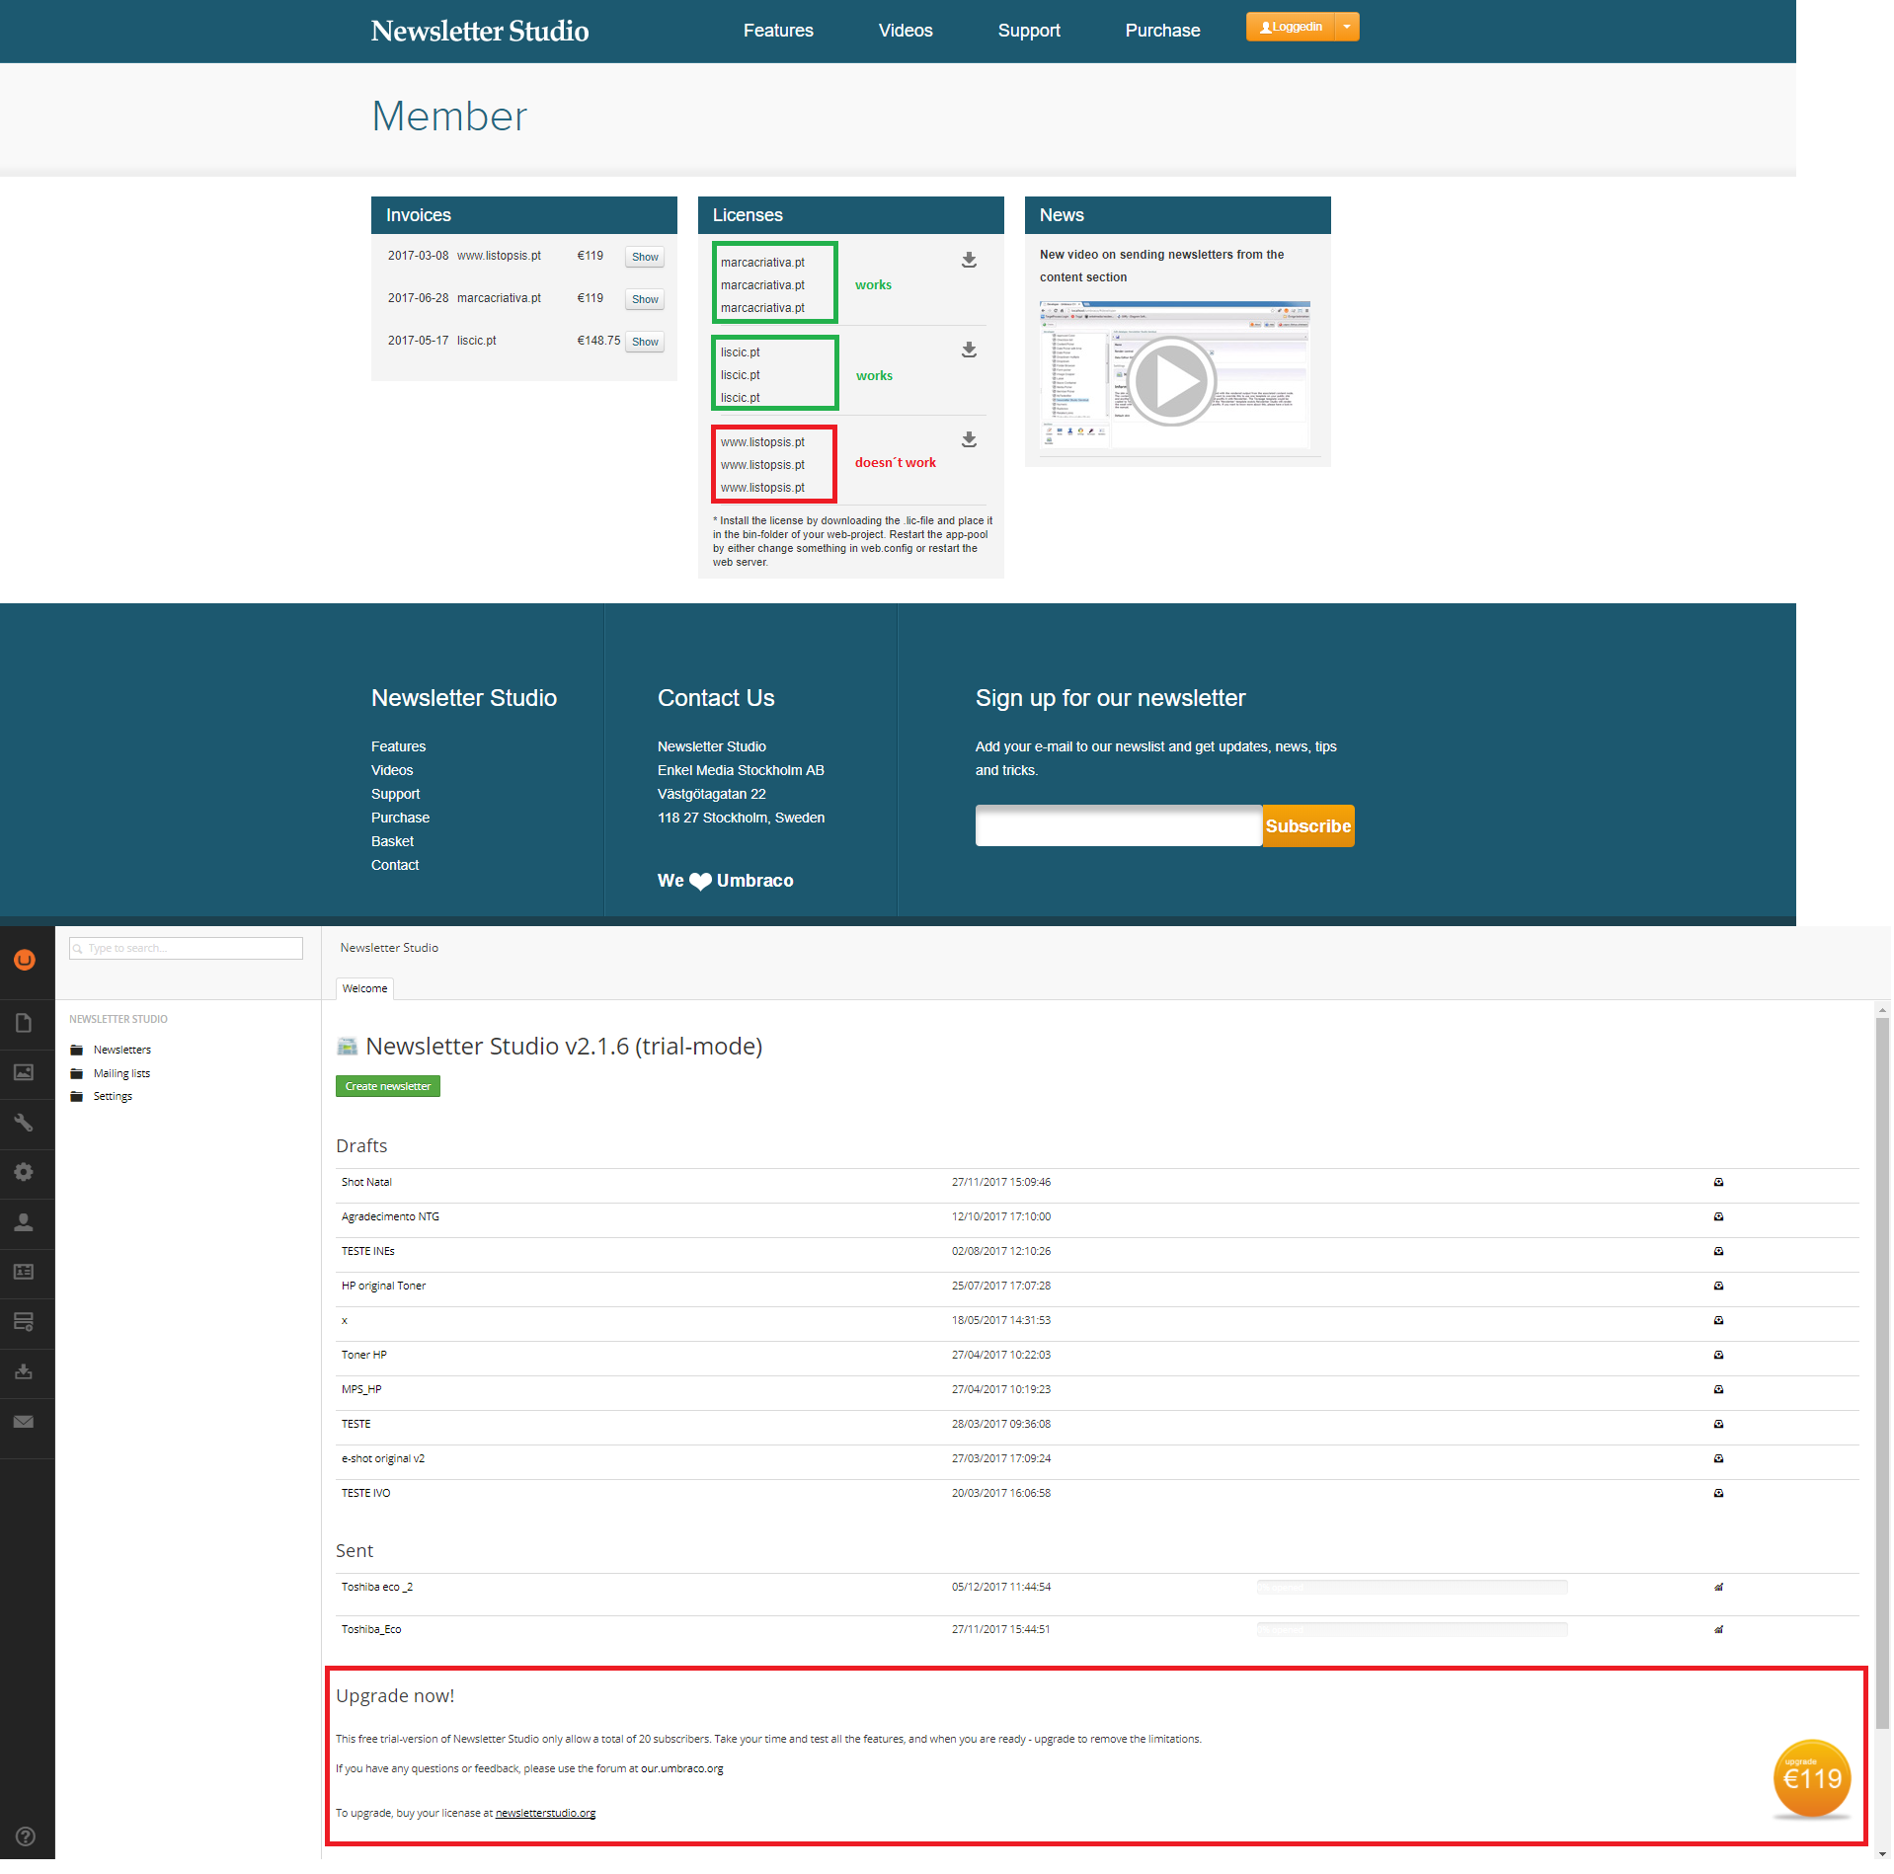Click the action icon for HP original Toner draft
This screenshot has width=1894, height=1874.
tap(1719, 1287)
